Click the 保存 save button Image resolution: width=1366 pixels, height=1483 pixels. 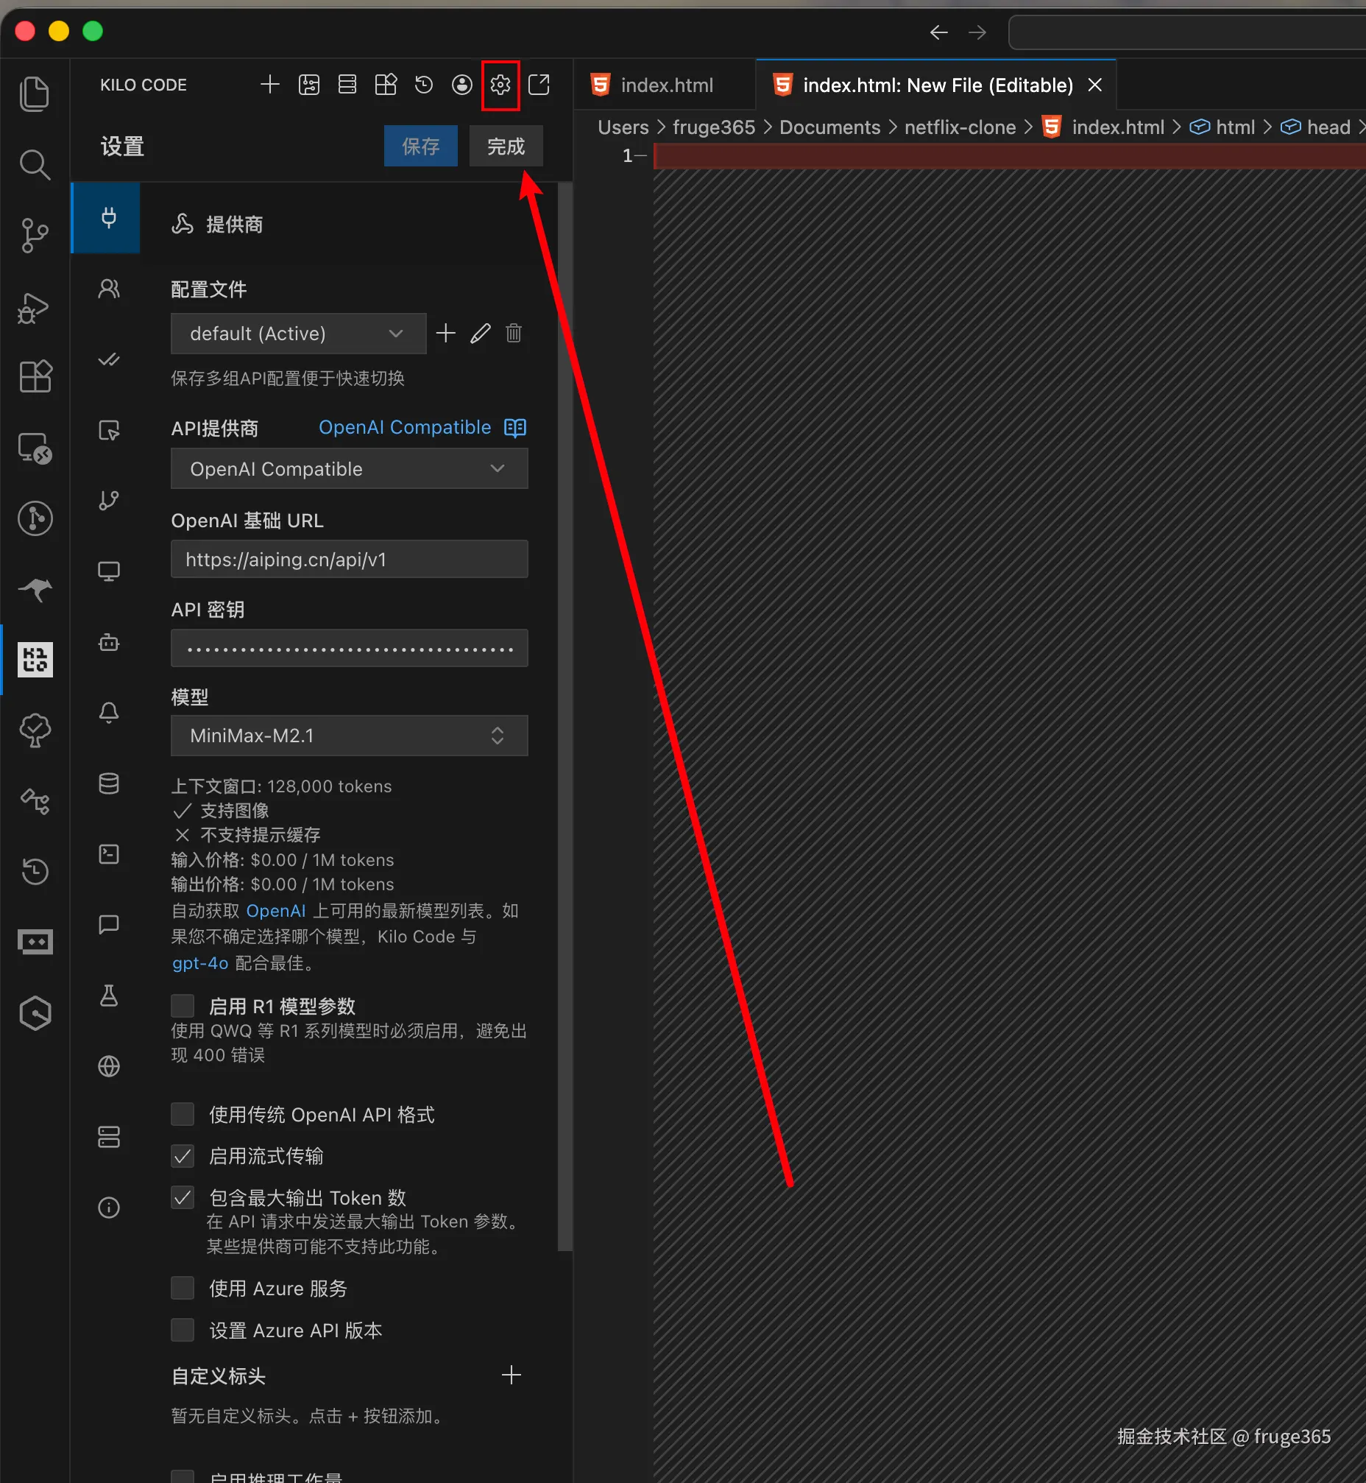point(420,146)
